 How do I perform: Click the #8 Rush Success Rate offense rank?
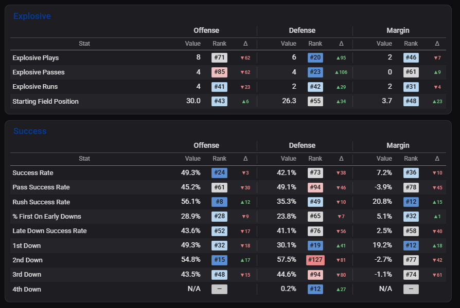click(x=219, y=202)
